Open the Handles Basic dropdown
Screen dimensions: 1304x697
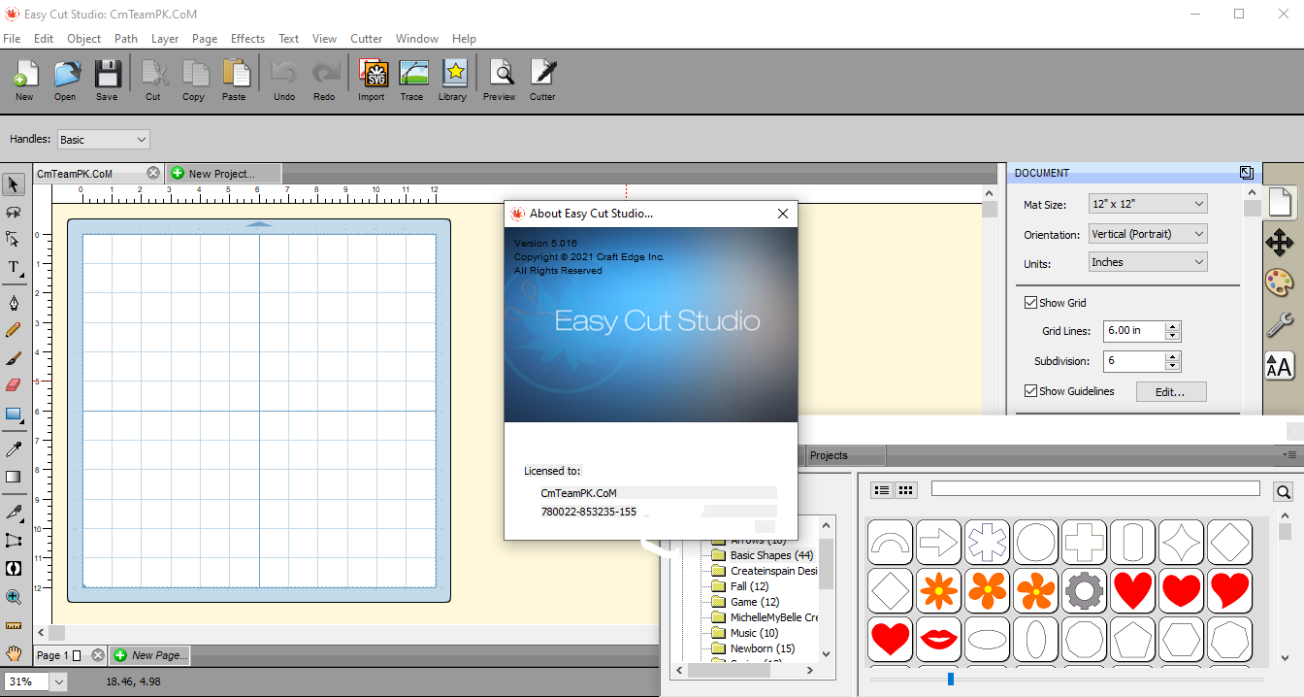[103, 140]
